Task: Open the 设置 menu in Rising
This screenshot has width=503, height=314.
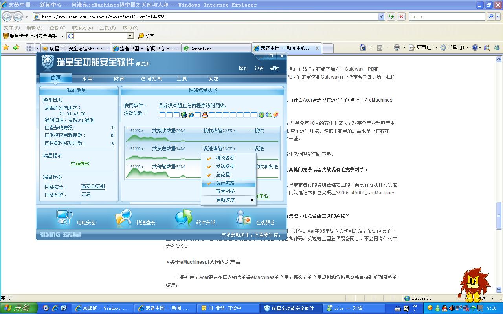Action: tap(259, 68)
